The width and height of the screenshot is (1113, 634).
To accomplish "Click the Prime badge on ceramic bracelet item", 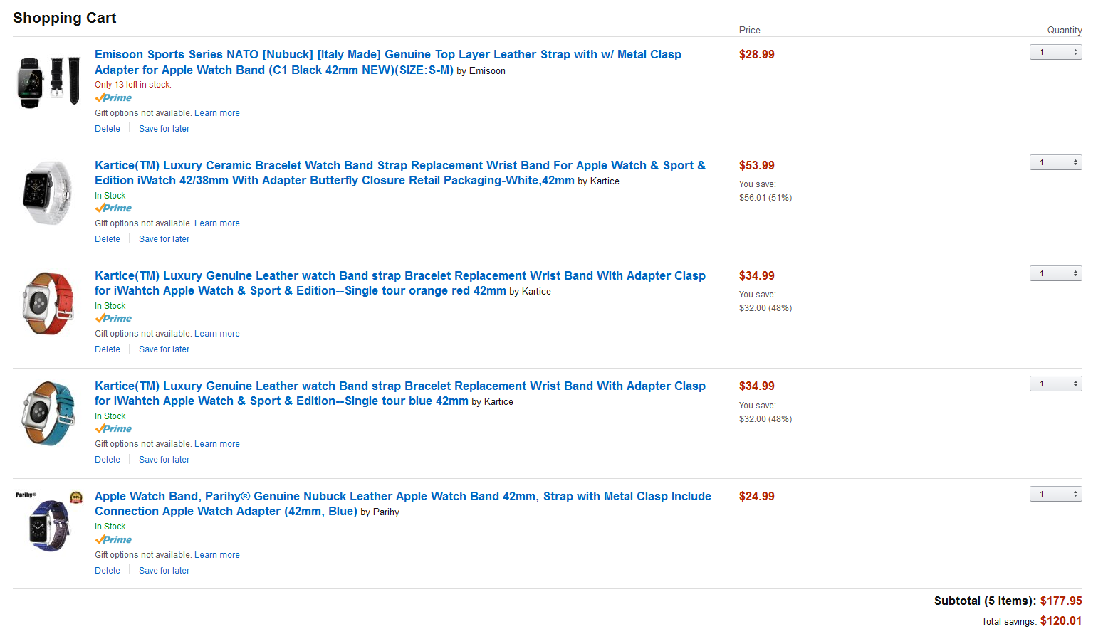I will click(x=113, y=208).
